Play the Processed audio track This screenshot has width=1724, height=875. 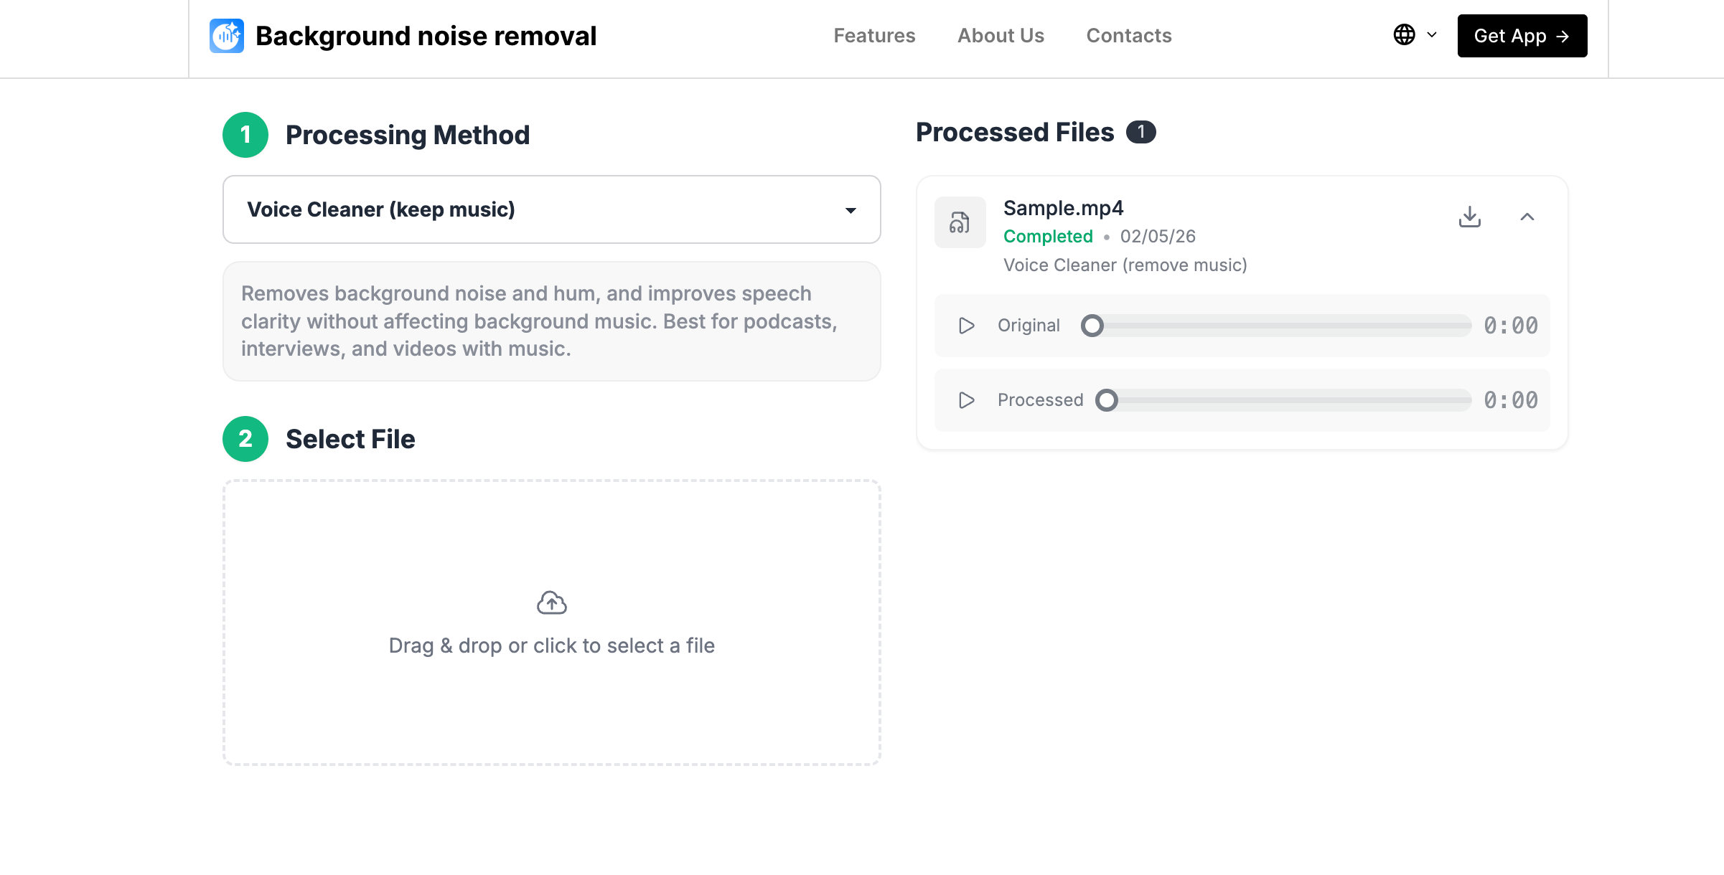coord(967,400)
